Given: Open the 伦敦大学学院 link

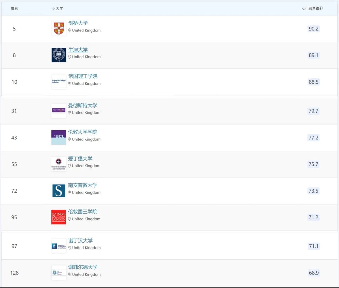Looking at the screenshot, I should pos(83,132).
